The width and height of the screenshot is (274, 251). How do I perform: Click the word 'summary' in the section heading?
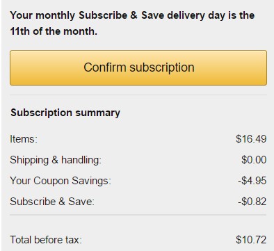click(x=97, y=113)
